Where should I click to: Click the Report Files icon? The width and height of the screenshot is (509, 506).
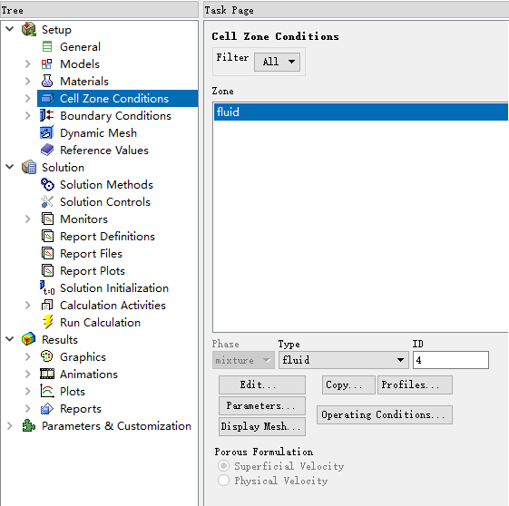tap(47, 253)
